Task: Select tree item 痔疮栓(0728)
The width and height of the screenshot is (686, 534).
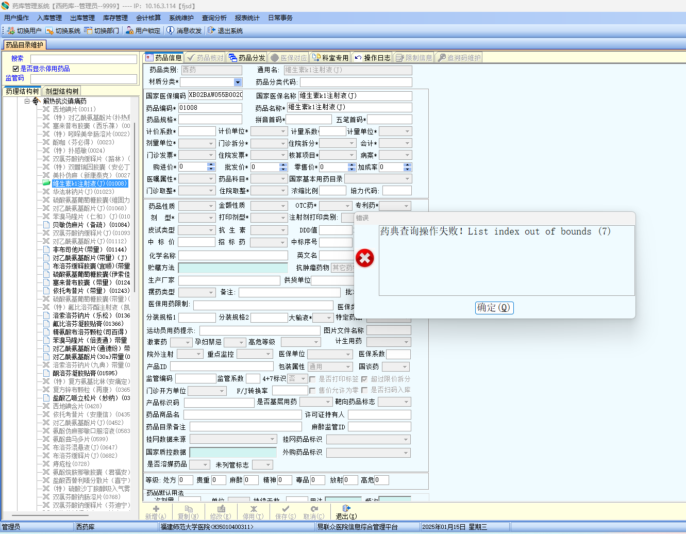Action: (x=71, y=464)
